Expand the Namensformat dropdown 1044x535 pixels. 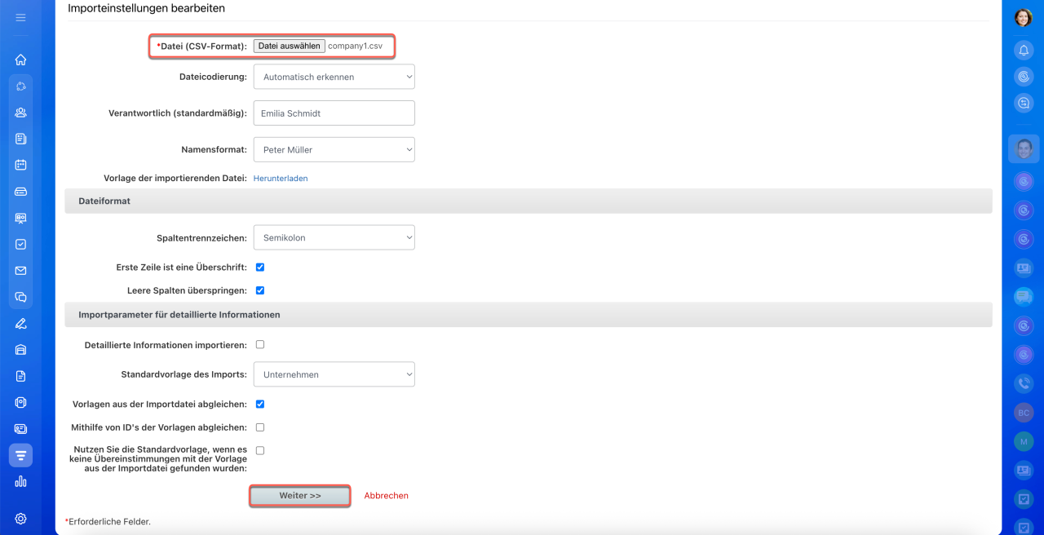coord(334,150)
